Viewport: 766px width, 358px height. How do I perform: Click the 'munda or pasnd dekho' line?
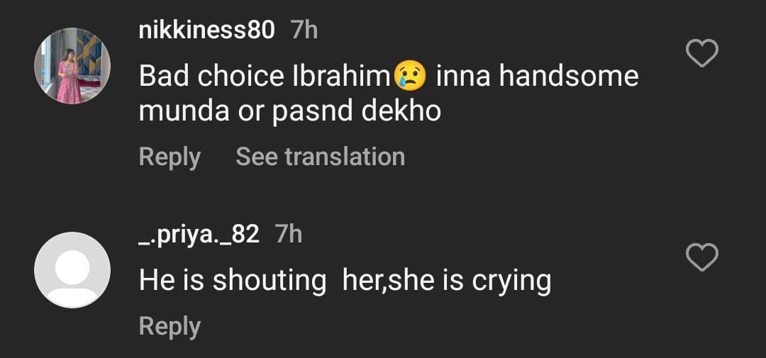[x=290, y=111]
